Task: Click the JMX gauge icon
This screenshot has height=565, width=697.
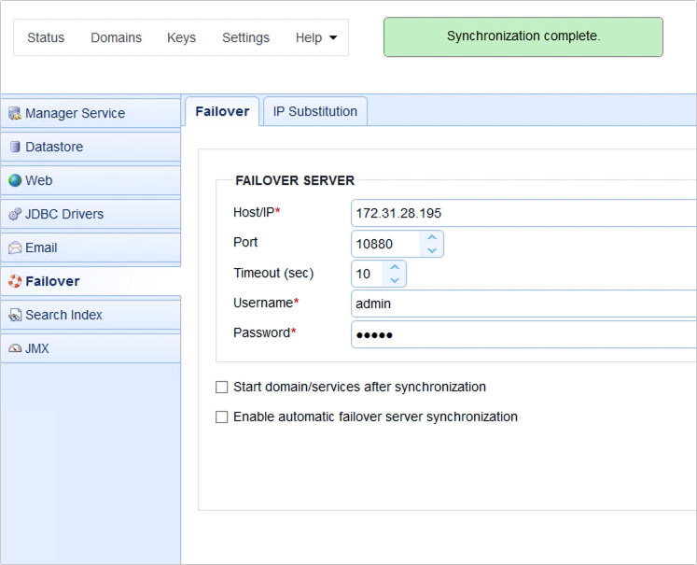Action: tap(14, 349)
